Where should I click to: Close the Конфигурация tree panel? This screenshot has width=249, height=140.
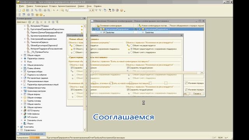pos(84,18)
